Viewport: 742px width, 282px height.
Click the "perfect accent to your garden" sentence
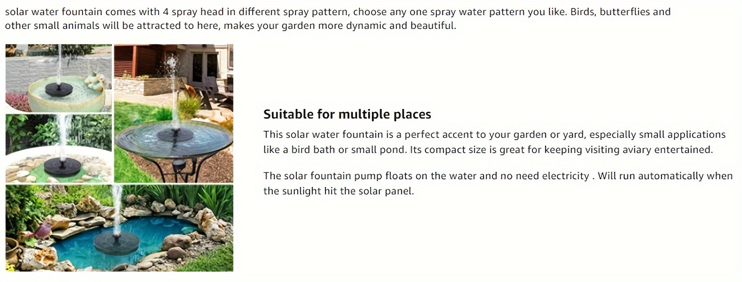[x=494, y=135]
